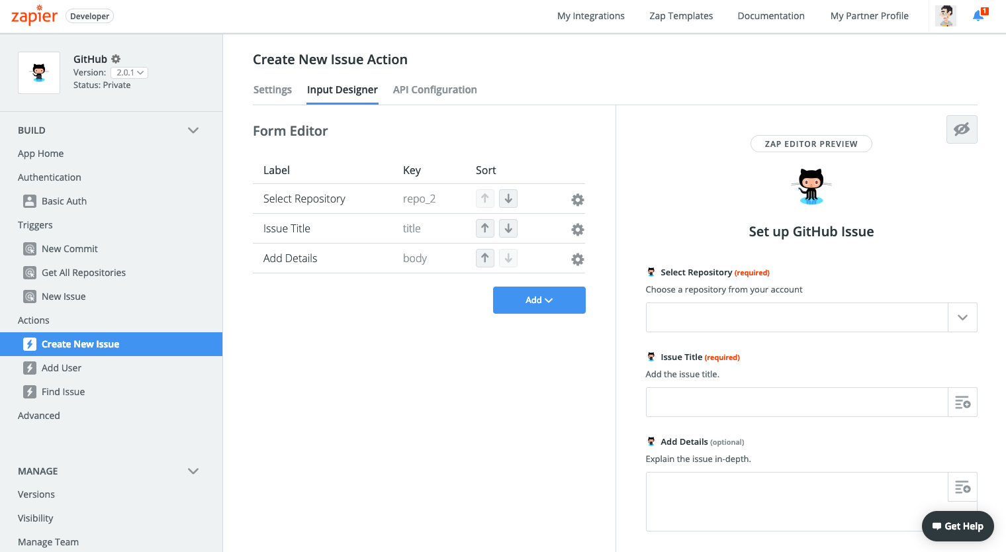Click the ZAP EDITOR PREVIEW button

[811, 144]
